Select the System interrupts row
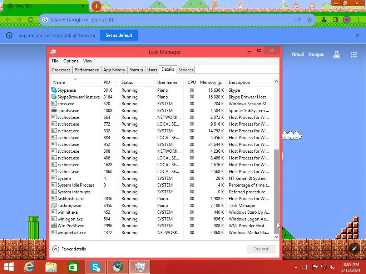Screen dimensions: 366x274 point(162,192)
